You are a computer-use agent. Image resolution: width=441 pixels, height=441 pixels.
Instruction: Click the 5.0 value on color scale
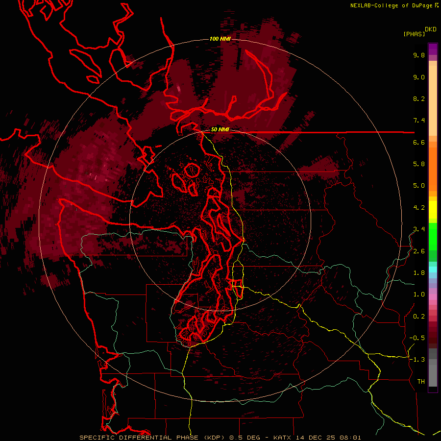point(419,186)
